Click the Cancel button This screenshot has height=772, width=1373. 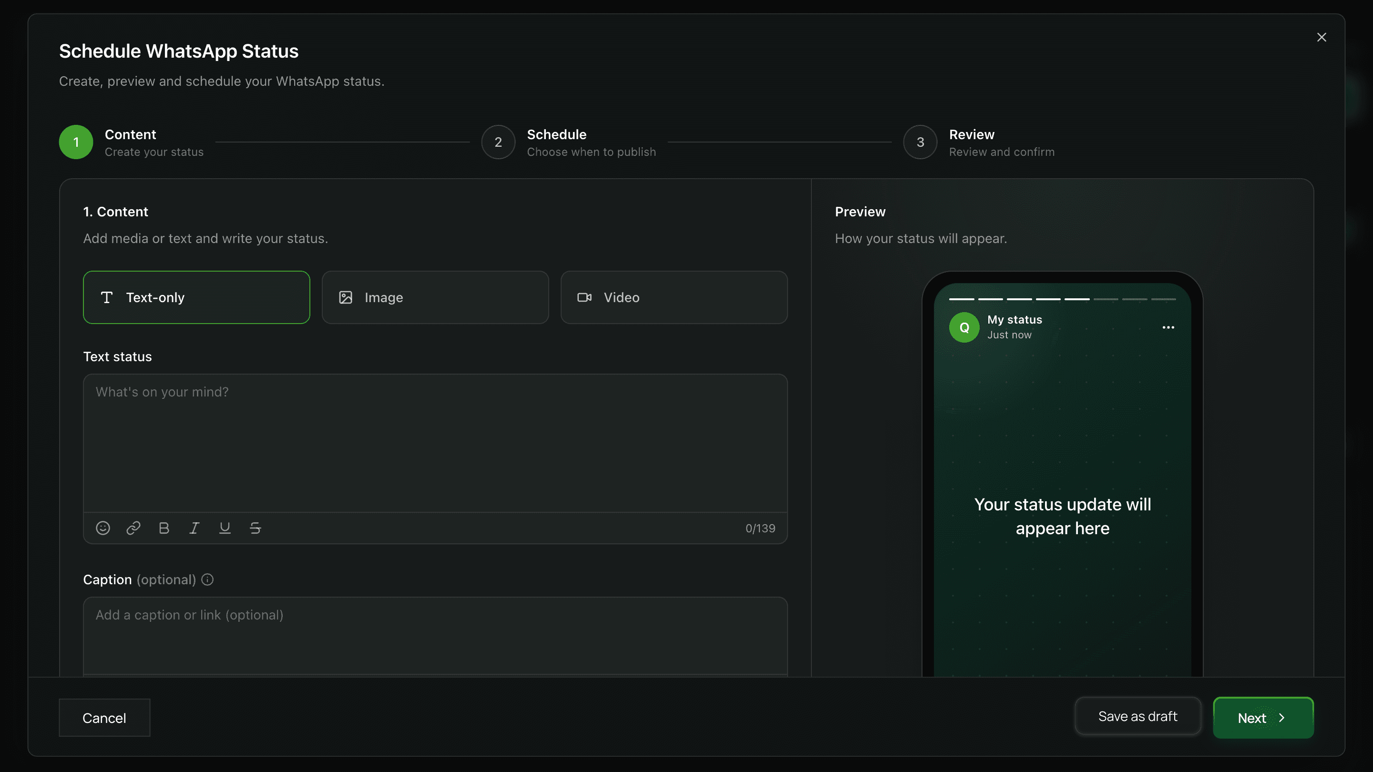coord(104,718)
